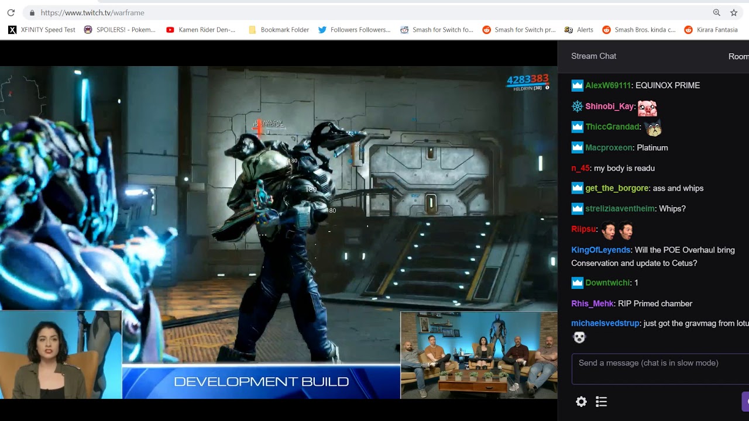The height and width of the screenshot is (421, 749).
Task: Click the first face emote in Riipsu's message
Action: pyautogui.click(x=609, y=230)
